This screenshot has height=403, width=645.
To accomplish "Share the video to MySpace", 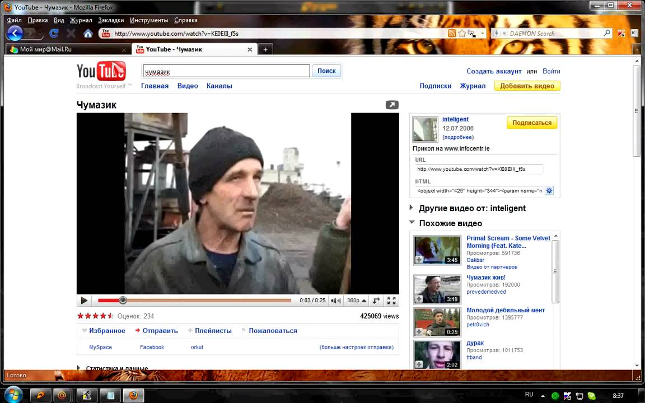I will pos(100,347).
